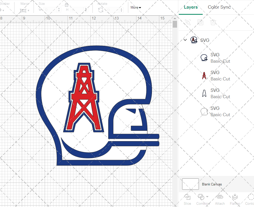This screenshot has height=207, width=254.
Task: Click the Rotate icon
Action: click(101, 10)
